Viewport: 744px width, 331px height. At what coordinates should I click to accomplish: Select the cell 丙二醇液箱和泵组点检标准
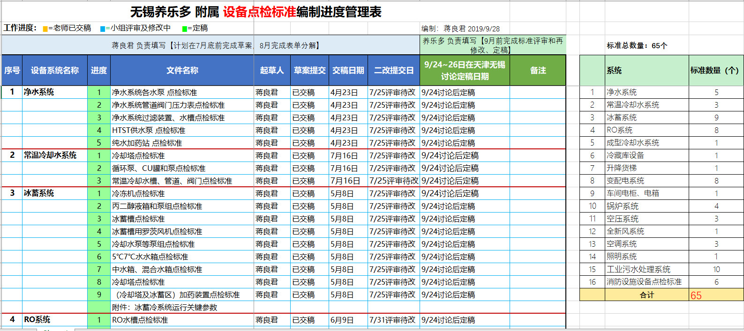coord(182,206)
